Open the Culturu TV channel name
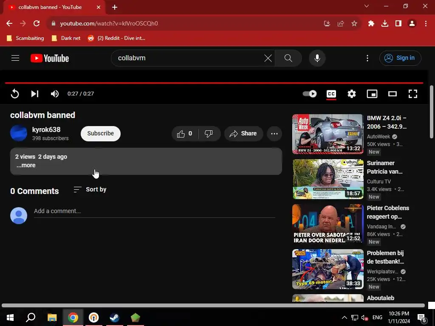 (379, 182)
